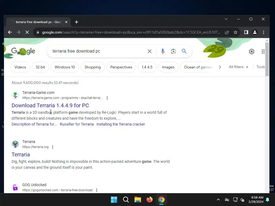Image resolution: width=275 pixels, height=206 pixels.
Task: Click GOG Unlocked site name
Action: [x=34, y=185]
